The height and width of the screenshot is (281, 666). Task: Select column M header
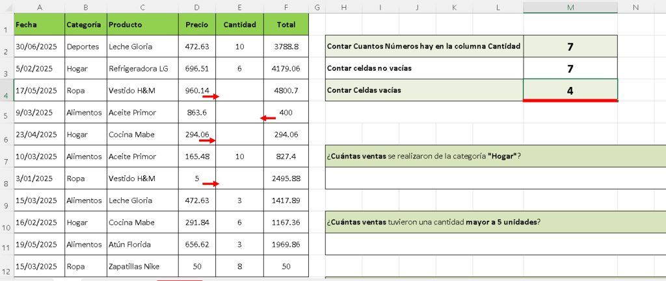click(x=570, y=7)
